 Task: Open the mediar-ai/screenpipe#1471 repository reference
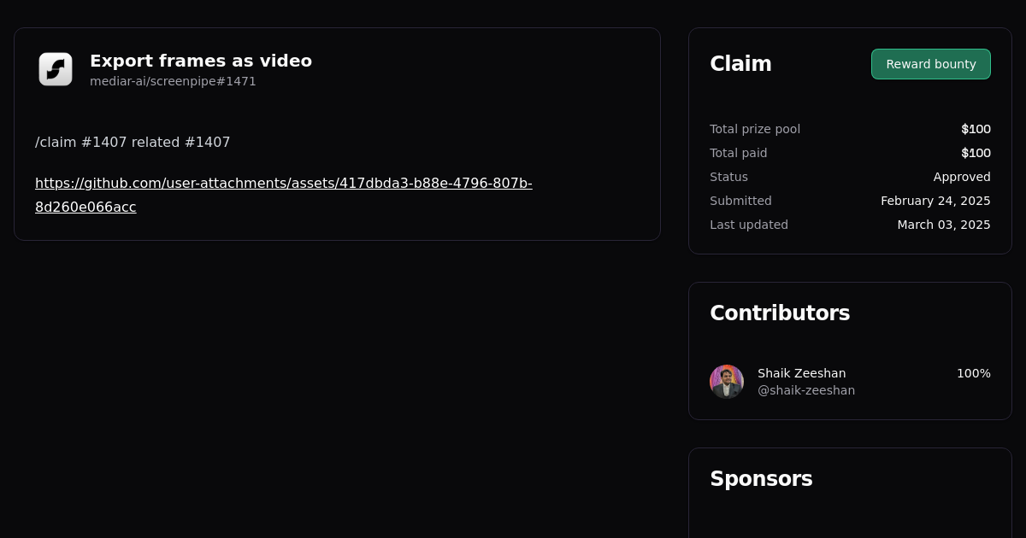click(173, 81)
